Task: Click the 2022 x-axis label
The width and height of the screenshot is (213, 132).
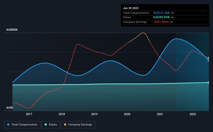Action: 193,114
